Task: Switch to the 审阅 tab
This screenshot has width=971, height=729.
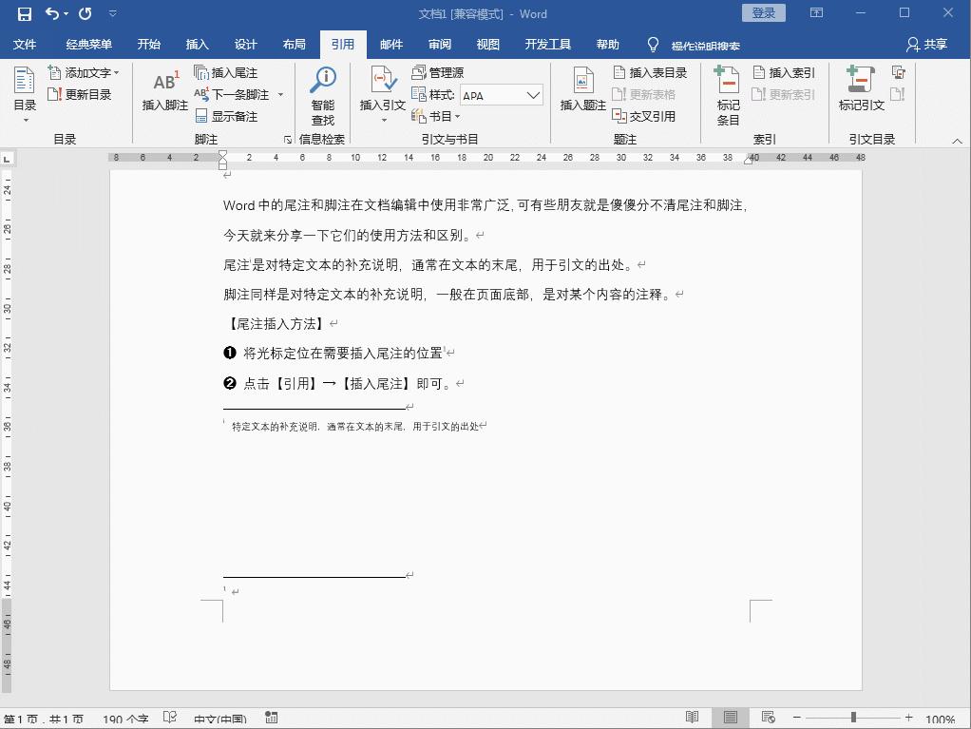Action: pos(440,45)
